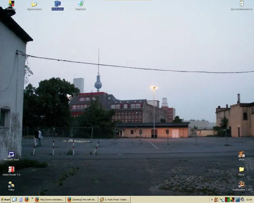Switch to the [Desktop] Wie sieht taskbar window

pos(82,200)
